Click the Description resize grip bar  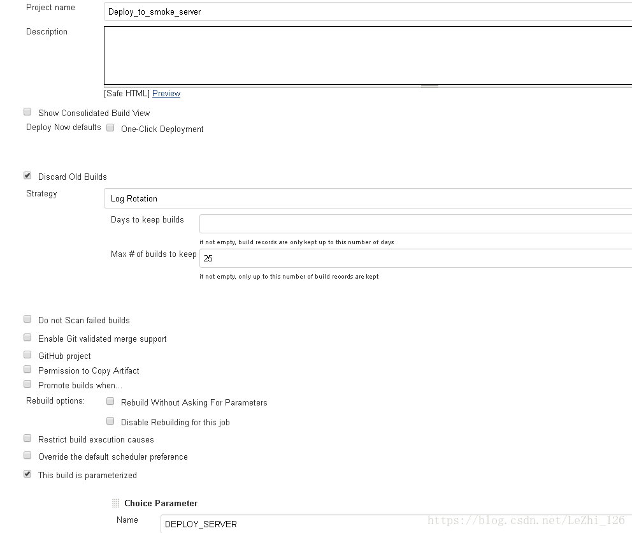click(x=429, y=86)
